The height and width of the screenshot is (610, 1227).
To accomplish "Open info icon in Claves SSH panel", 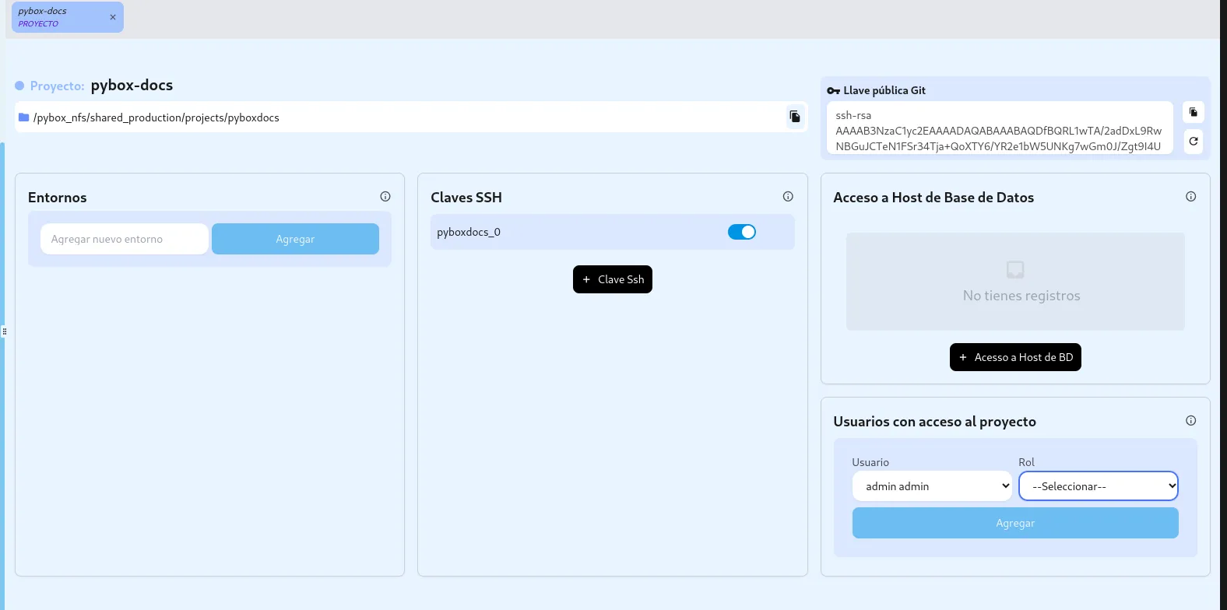I will click(x=788, y=197).
